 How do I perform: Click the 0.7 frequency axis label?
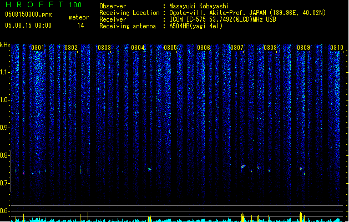pyautogui.click(x=4, y=183)
